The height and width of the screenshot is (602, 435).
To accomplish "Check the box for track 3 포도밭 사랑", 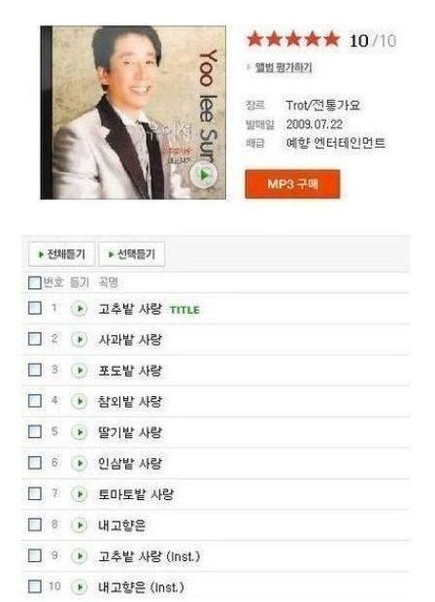I will pos(35,370).
